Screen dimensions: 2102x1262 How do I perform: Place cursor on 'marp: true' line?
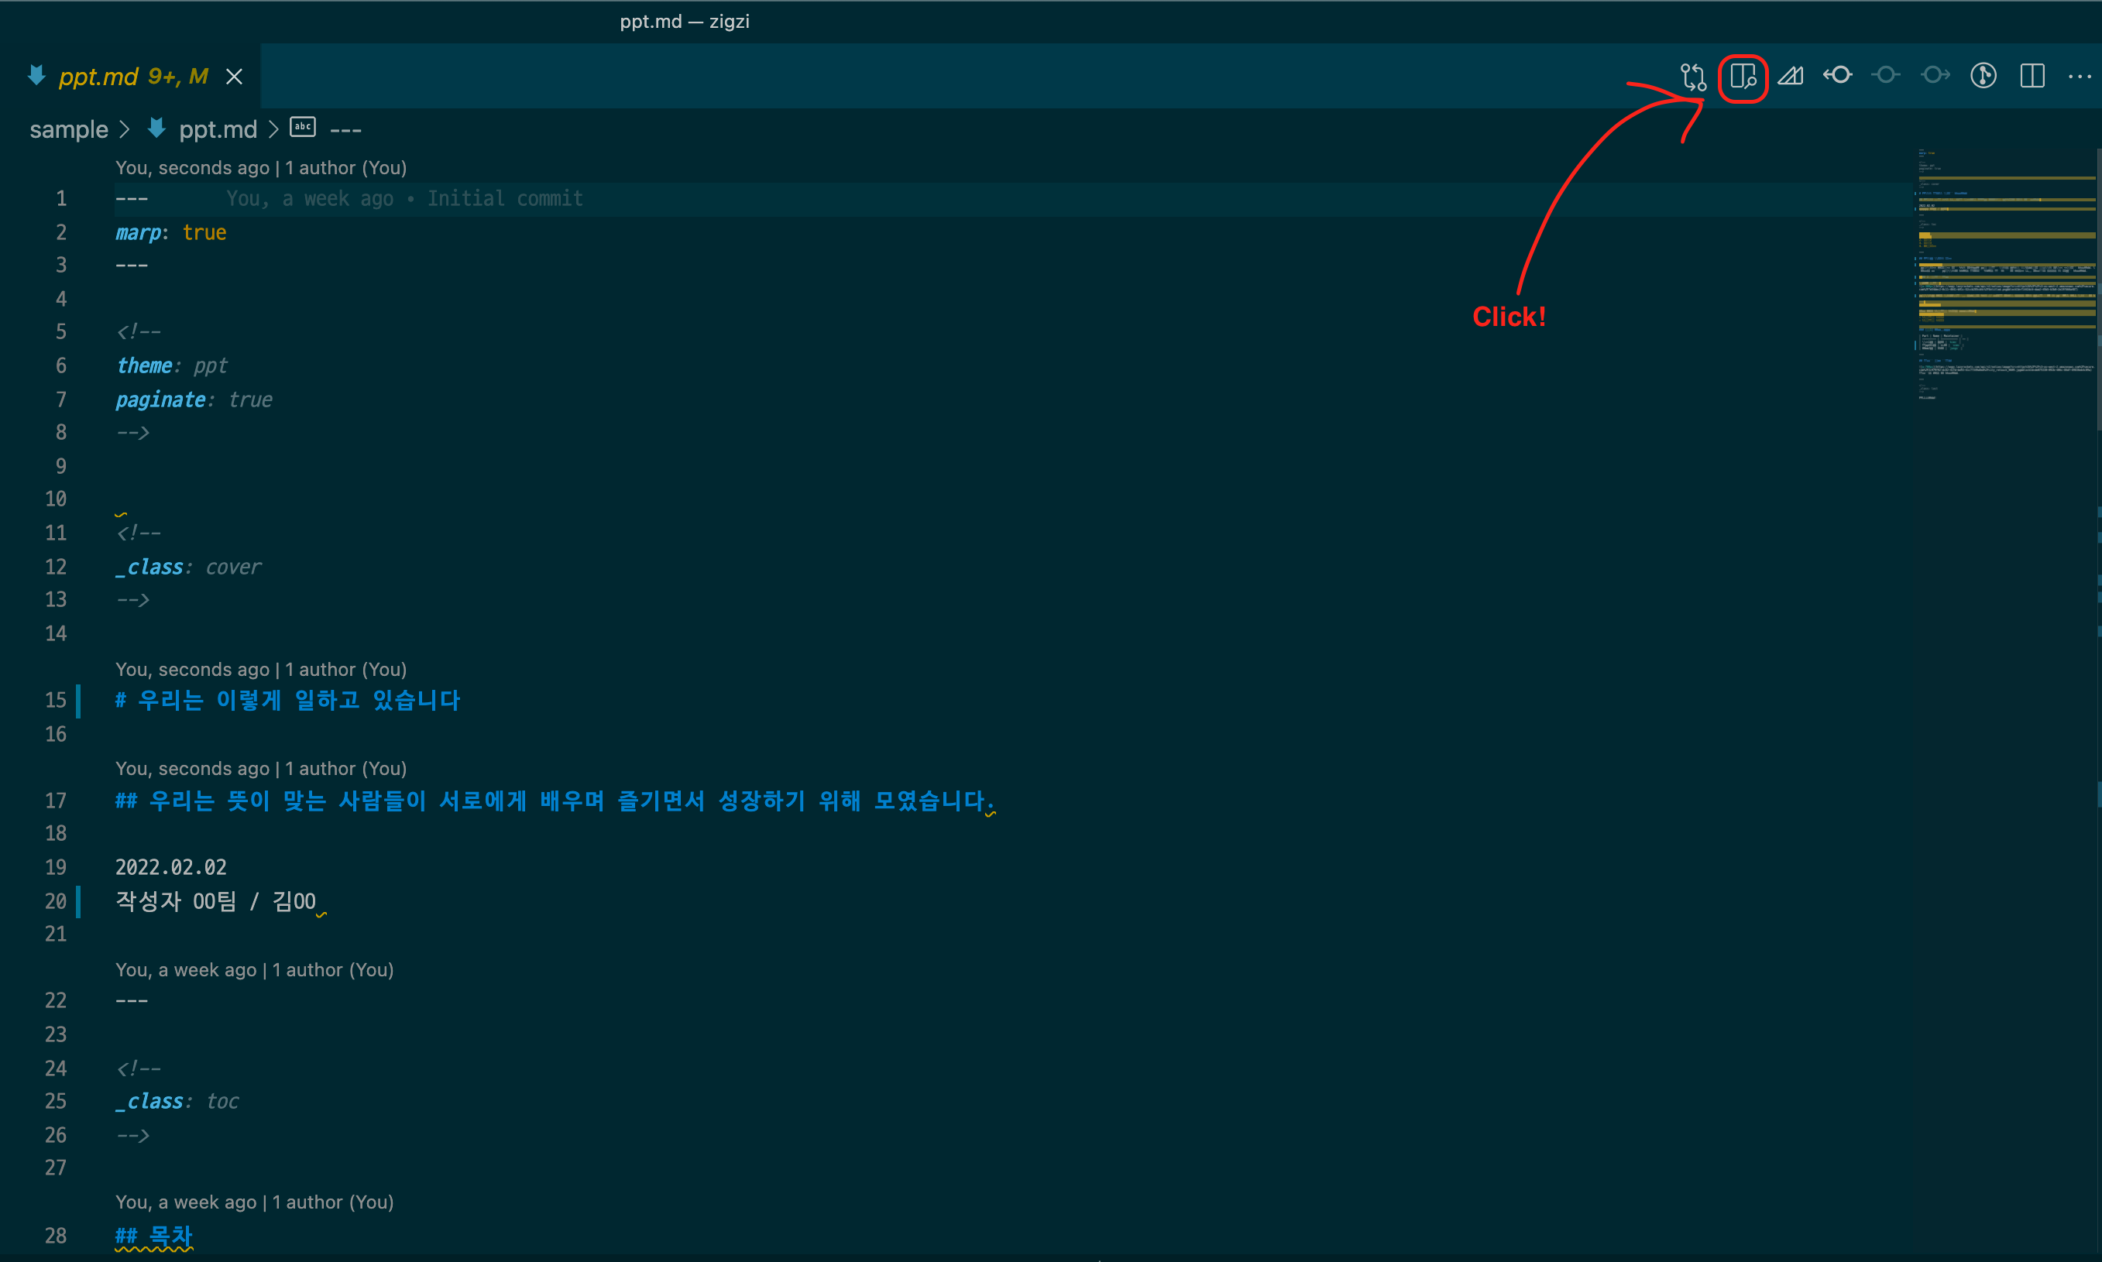coord(170,232)
